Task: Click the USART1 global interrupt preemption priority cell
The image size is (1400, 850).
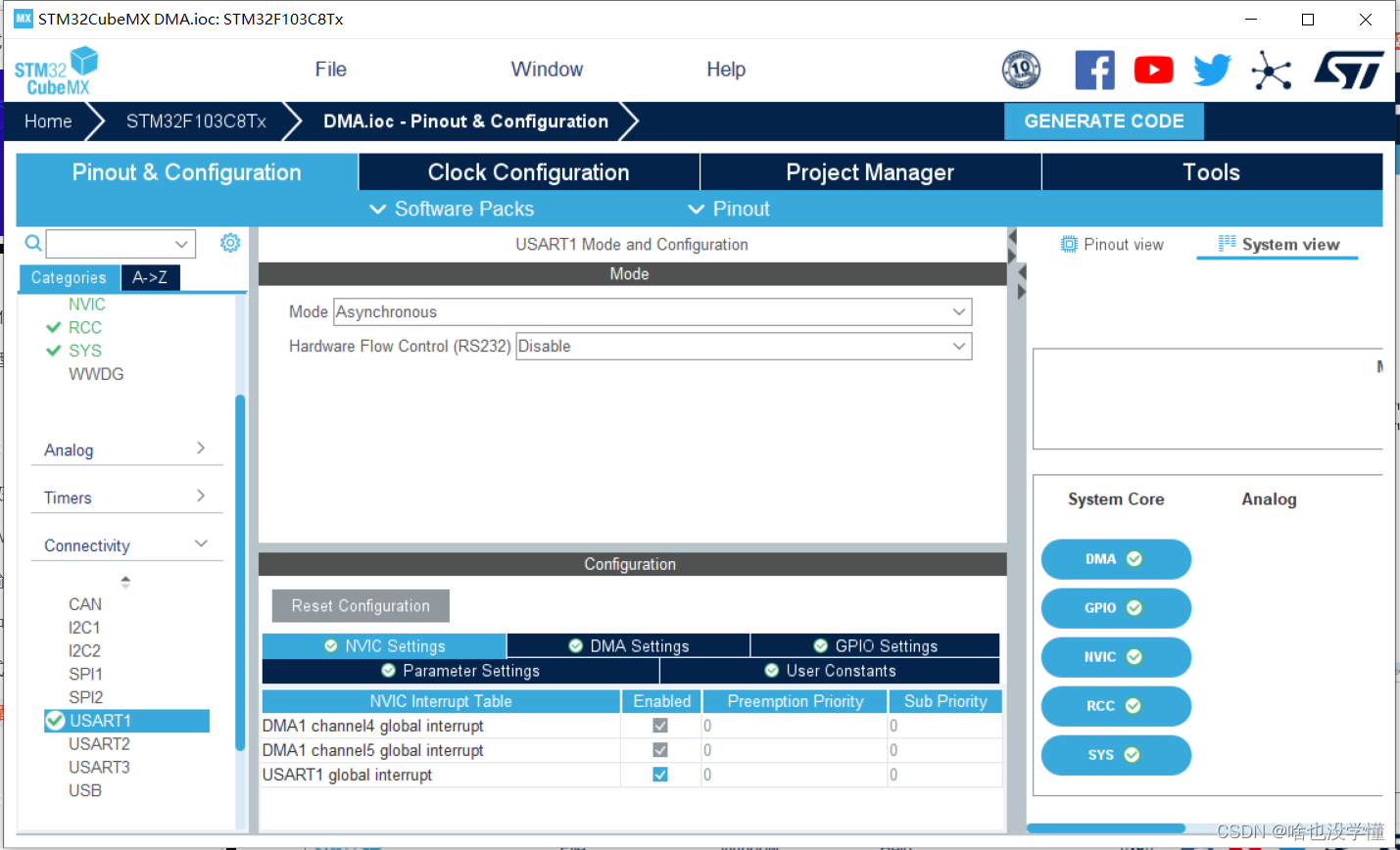Action: tap(794, 775)
